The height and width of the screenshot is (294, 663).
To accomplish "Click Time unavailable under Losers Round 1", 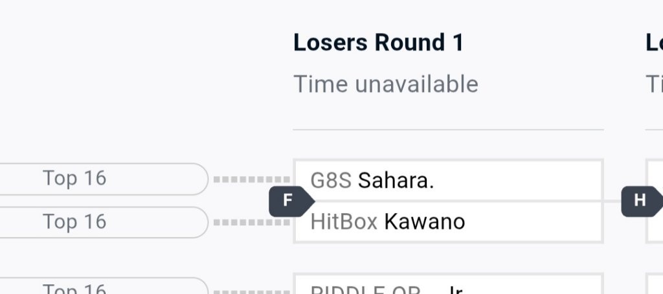I will tap(386, 84).
